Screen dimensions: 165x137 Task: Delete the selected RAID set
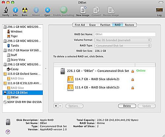coord(127,106)
